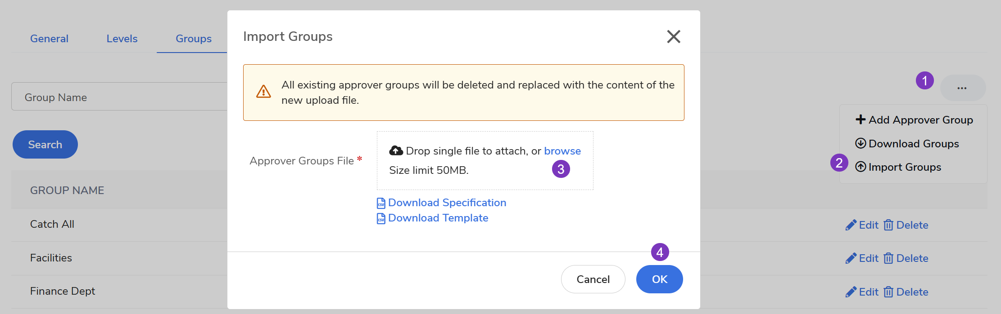The image size is (1001, 314).
Task: Edit the Finance Dept group
Action: coord(862,292)
